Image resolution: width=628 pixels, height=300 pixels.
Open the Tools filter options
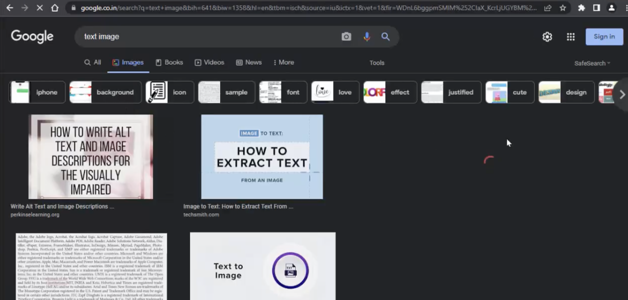click(x=377, y=63)
